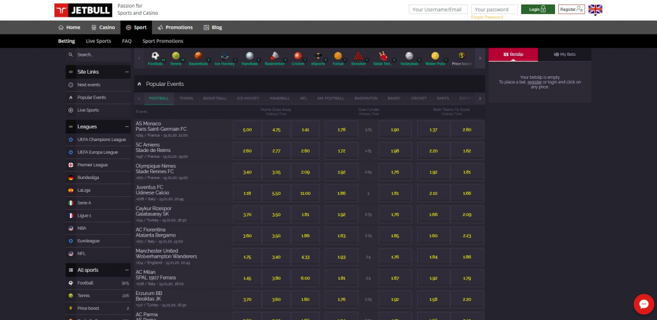The height and width of the screenshot is (320, 657).
Task: Click the Forgot Password link
Action: 487,17
